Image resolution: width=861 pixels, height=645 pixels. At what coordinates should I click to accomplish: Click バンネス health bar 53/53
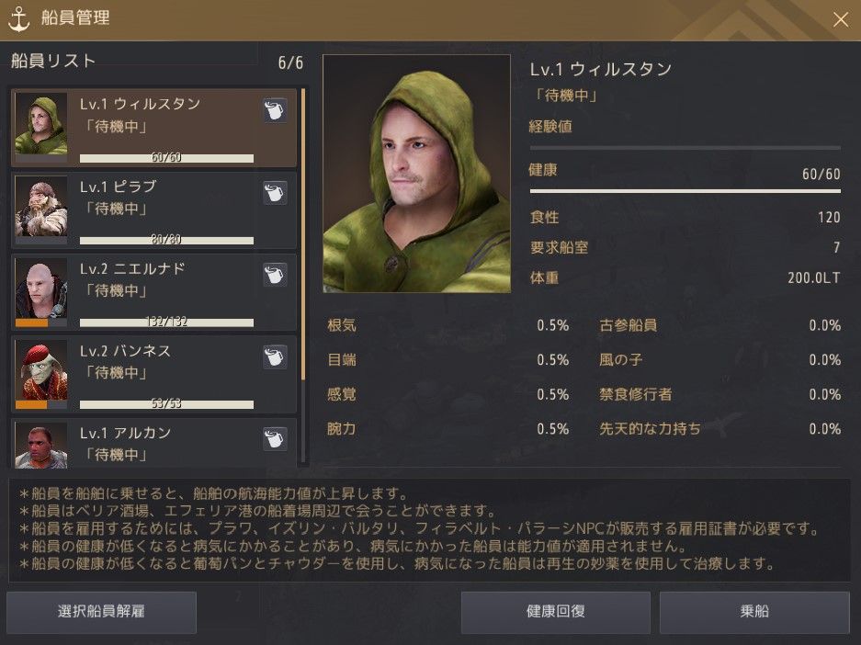pos(166,404)
